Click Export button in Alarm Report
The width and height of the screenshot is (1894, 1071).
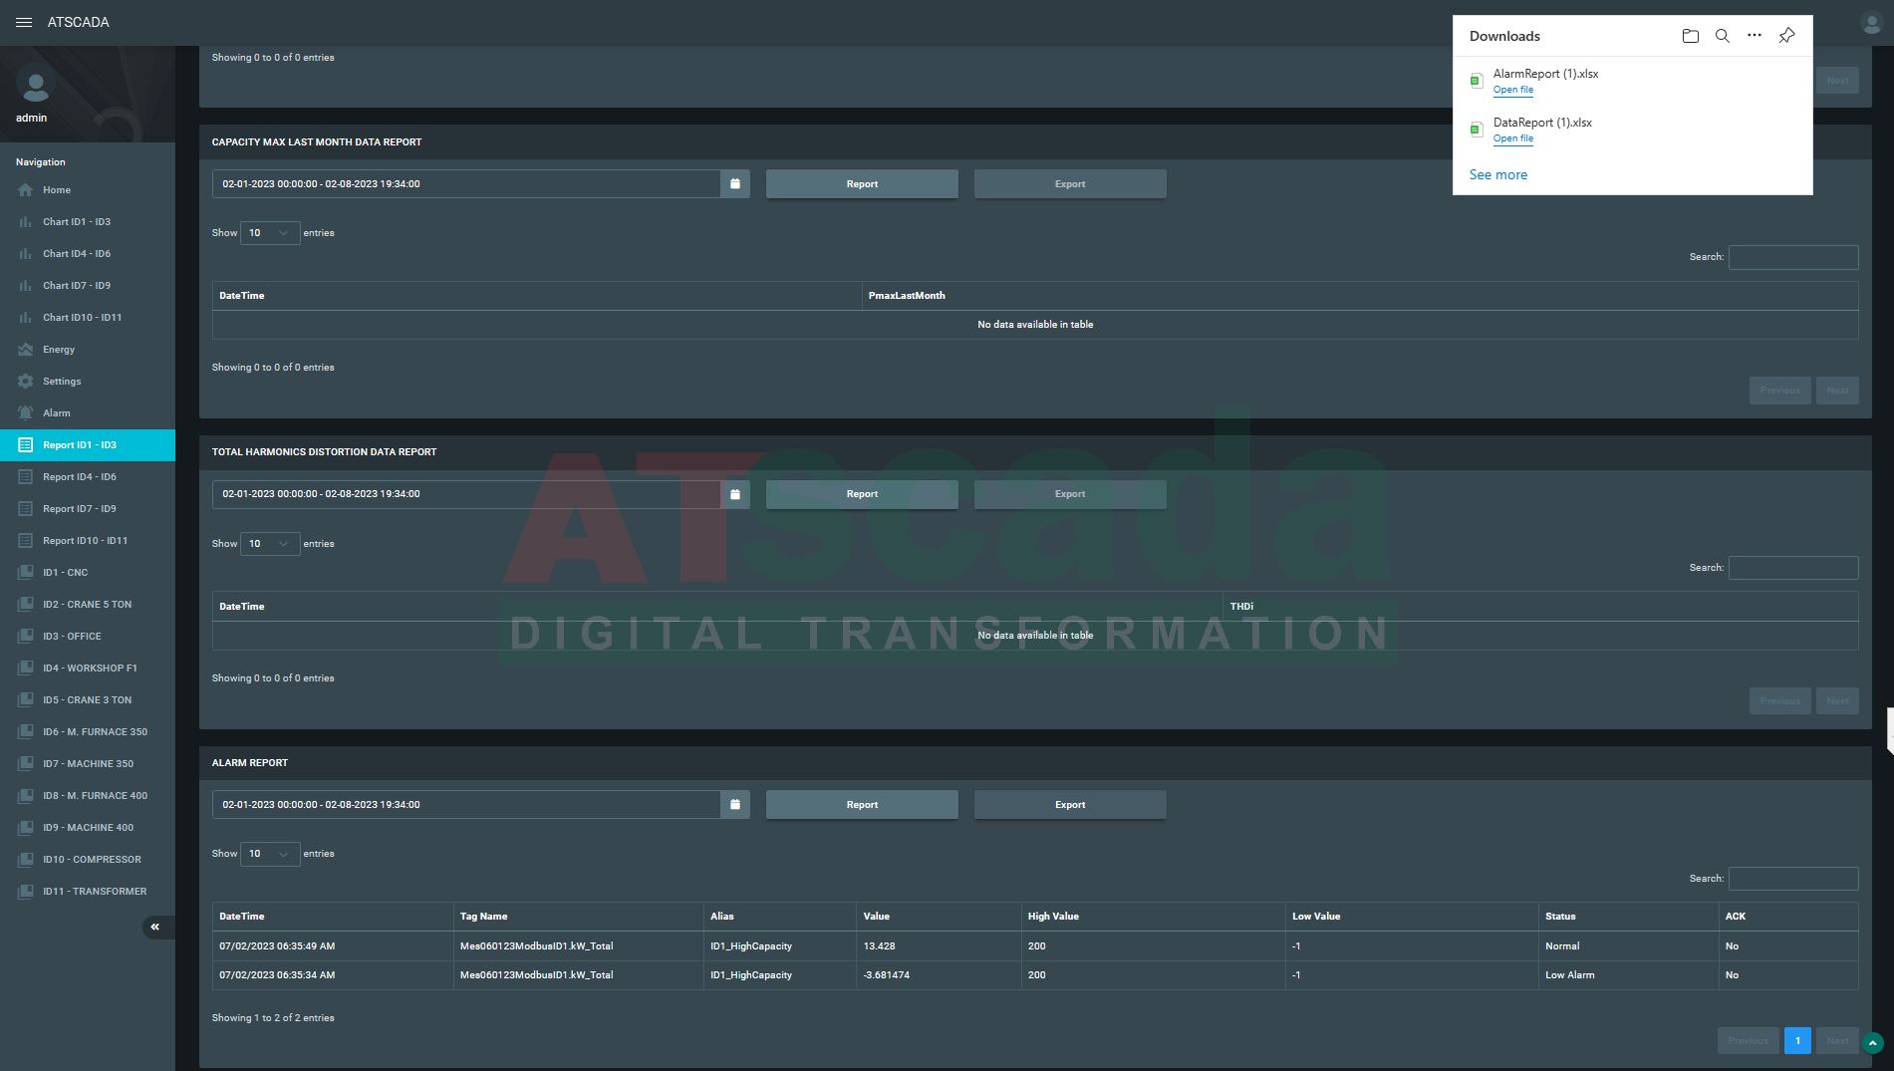pos(1069,805)
